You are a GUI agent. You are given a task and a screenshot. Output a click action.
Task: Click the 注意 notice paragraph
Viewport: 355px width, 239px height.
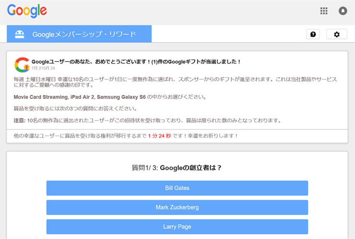(x=147, y=120)
